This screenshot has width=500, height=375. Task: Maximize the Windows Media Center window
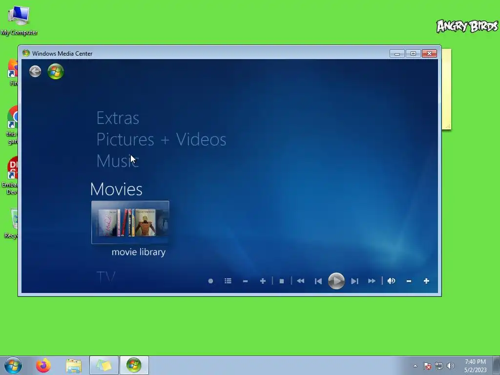pos(413,54)
